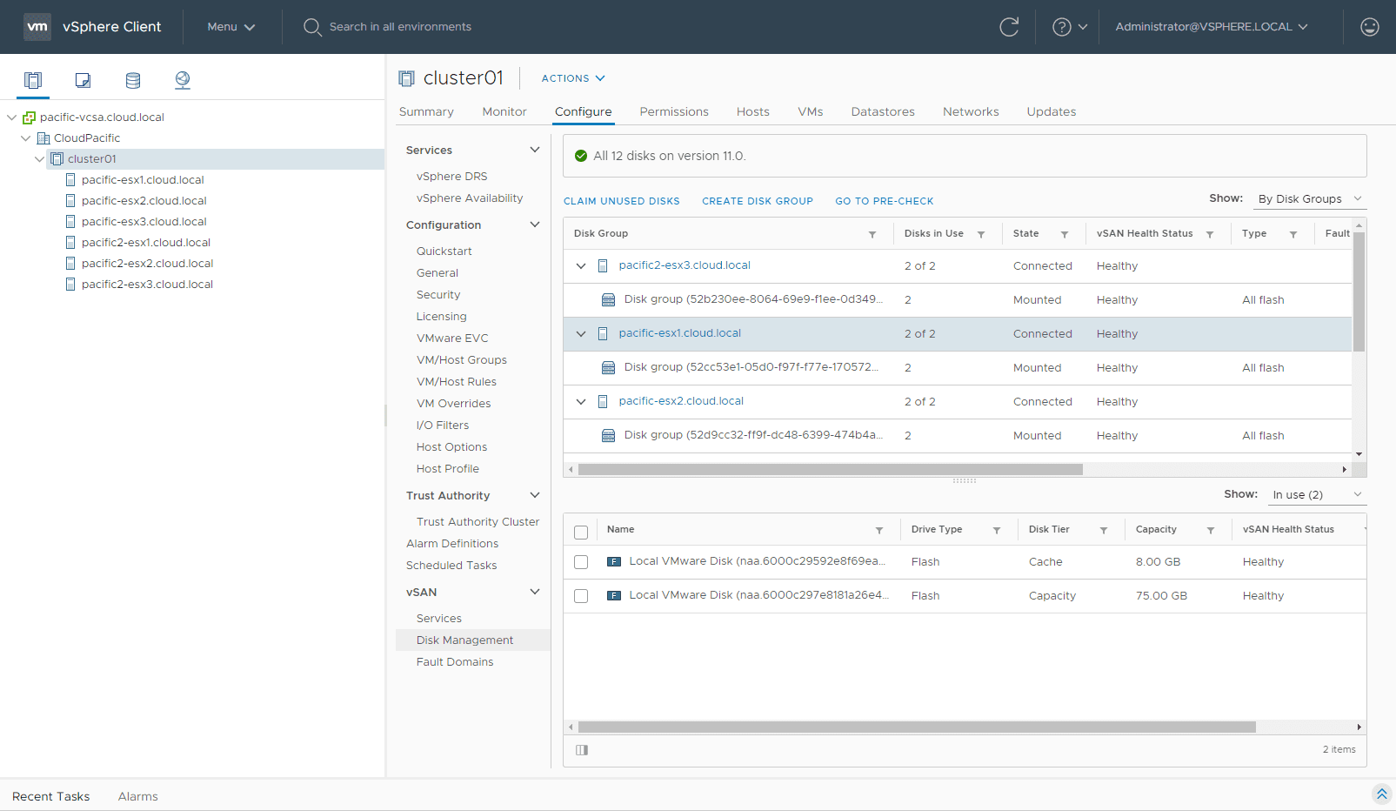Image resolution: width=1396 pixels, height=811 pixels.
Task: Switch to the VMs and Templates inventory view
Action: [x=82, y=79]
